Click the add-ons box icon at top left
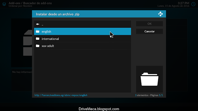 point(4,4)
